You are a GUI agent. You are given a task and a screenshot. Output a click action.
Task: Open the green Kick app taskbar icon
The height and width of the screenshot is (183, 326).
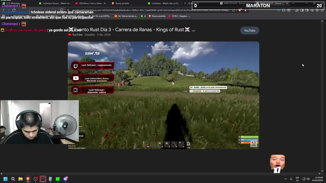click(x=58, y=179)
